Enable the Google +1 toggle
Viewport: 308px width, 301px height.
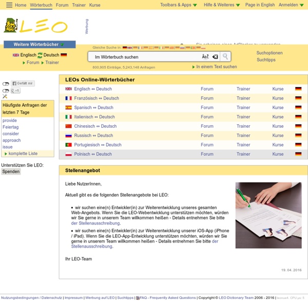6,91
